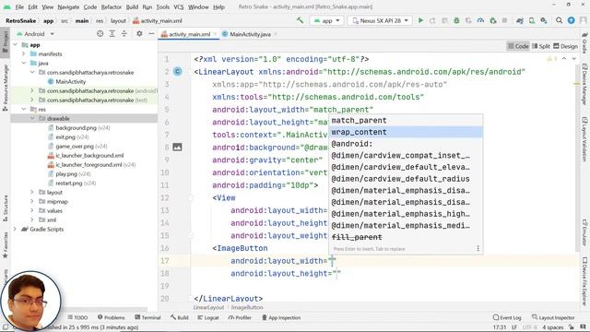The width and height of the screenshot is (590, 332).
Task: Switch editor to Code view
Action: click(x=518, y=46)
